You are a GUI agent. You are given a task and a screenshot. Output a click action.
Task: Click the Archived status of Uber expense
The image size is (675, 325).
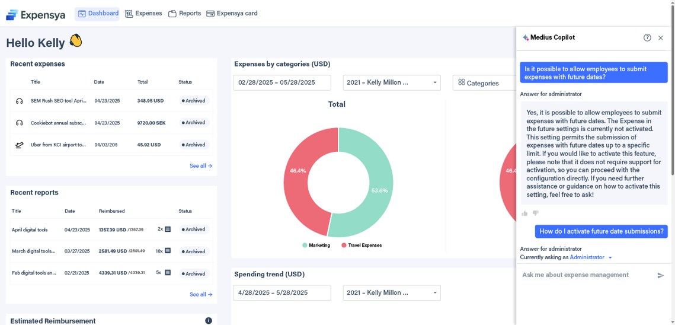click(x=194, y=145)
